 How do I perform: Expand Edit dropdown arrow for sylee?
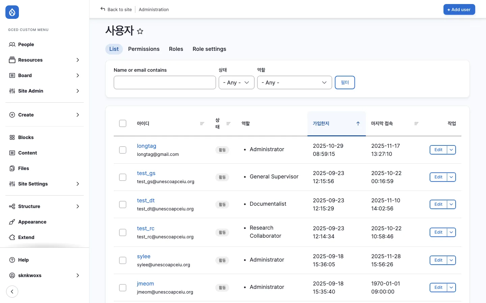click(x=451, y=260)
